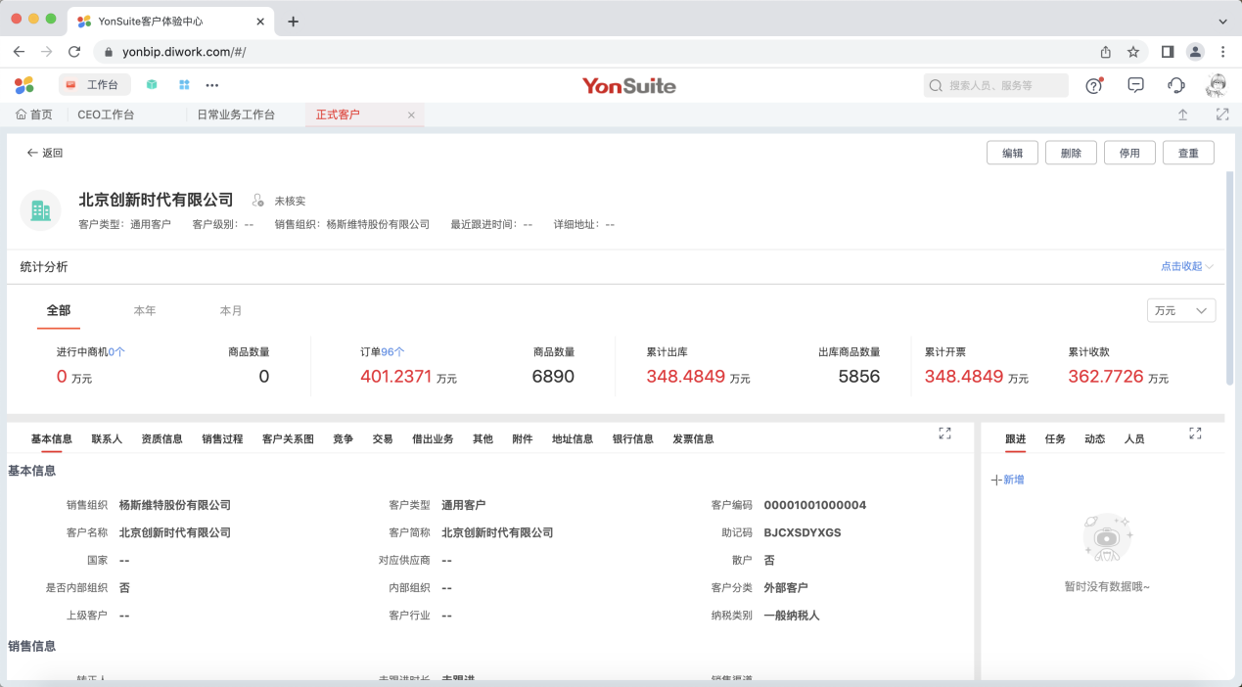
Task: Open the 竞争 tab
Action: coord(343,439)
